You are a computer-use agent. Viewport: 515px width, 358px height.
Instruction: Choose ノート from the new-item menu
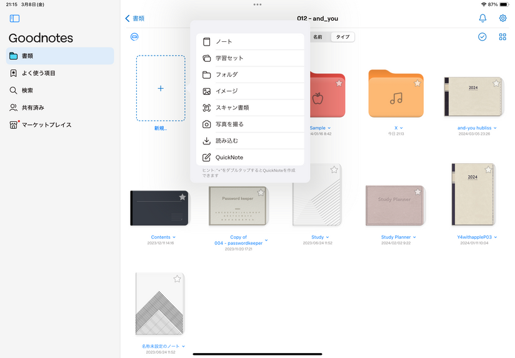pos(250,42)
